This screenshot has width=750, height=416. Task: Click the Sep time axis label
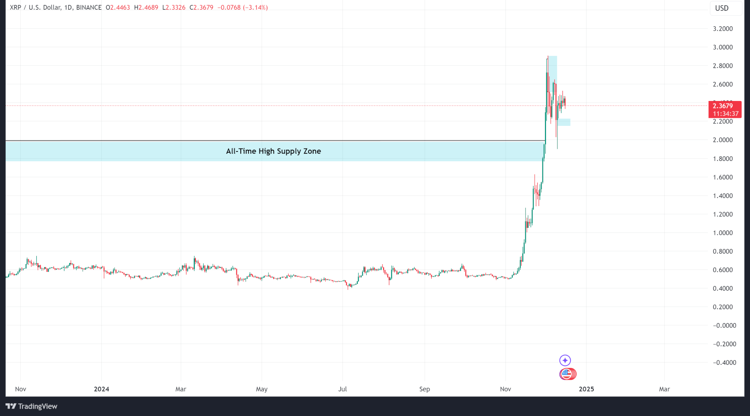tap(424, 389)
